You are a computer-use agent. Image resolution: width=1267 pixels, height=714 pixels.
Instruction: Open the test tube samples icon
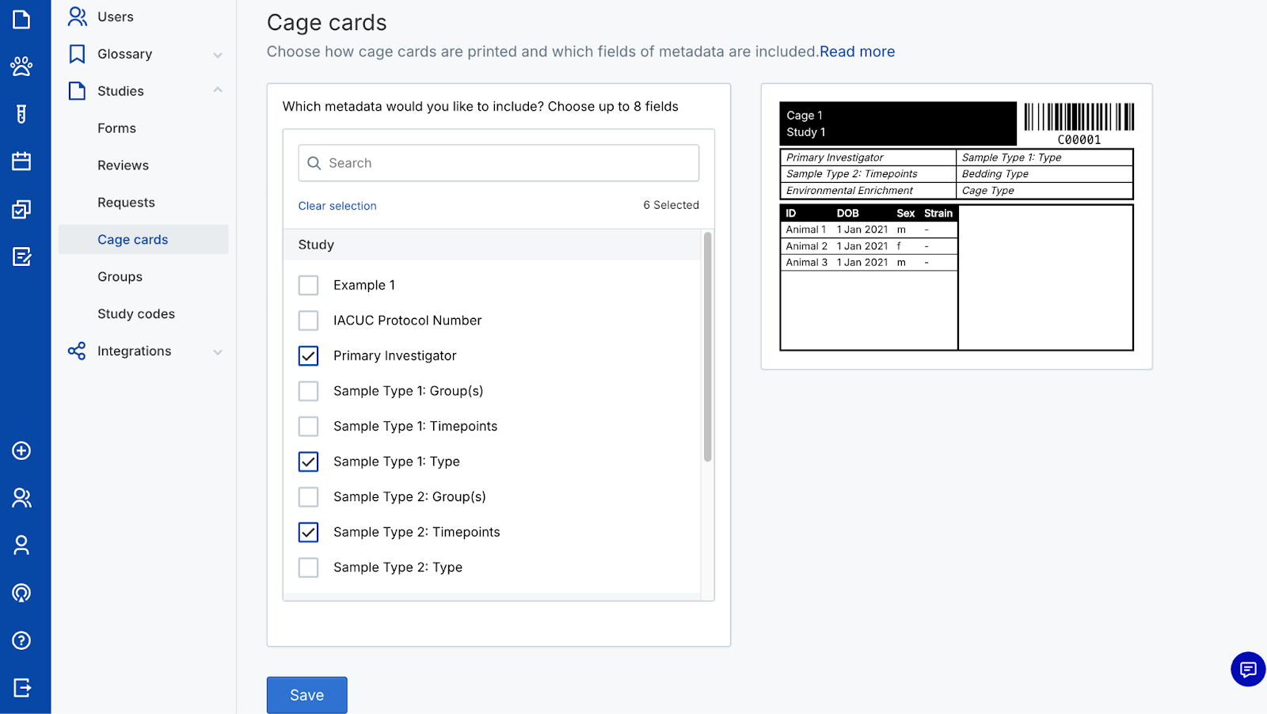click(21, 114)
